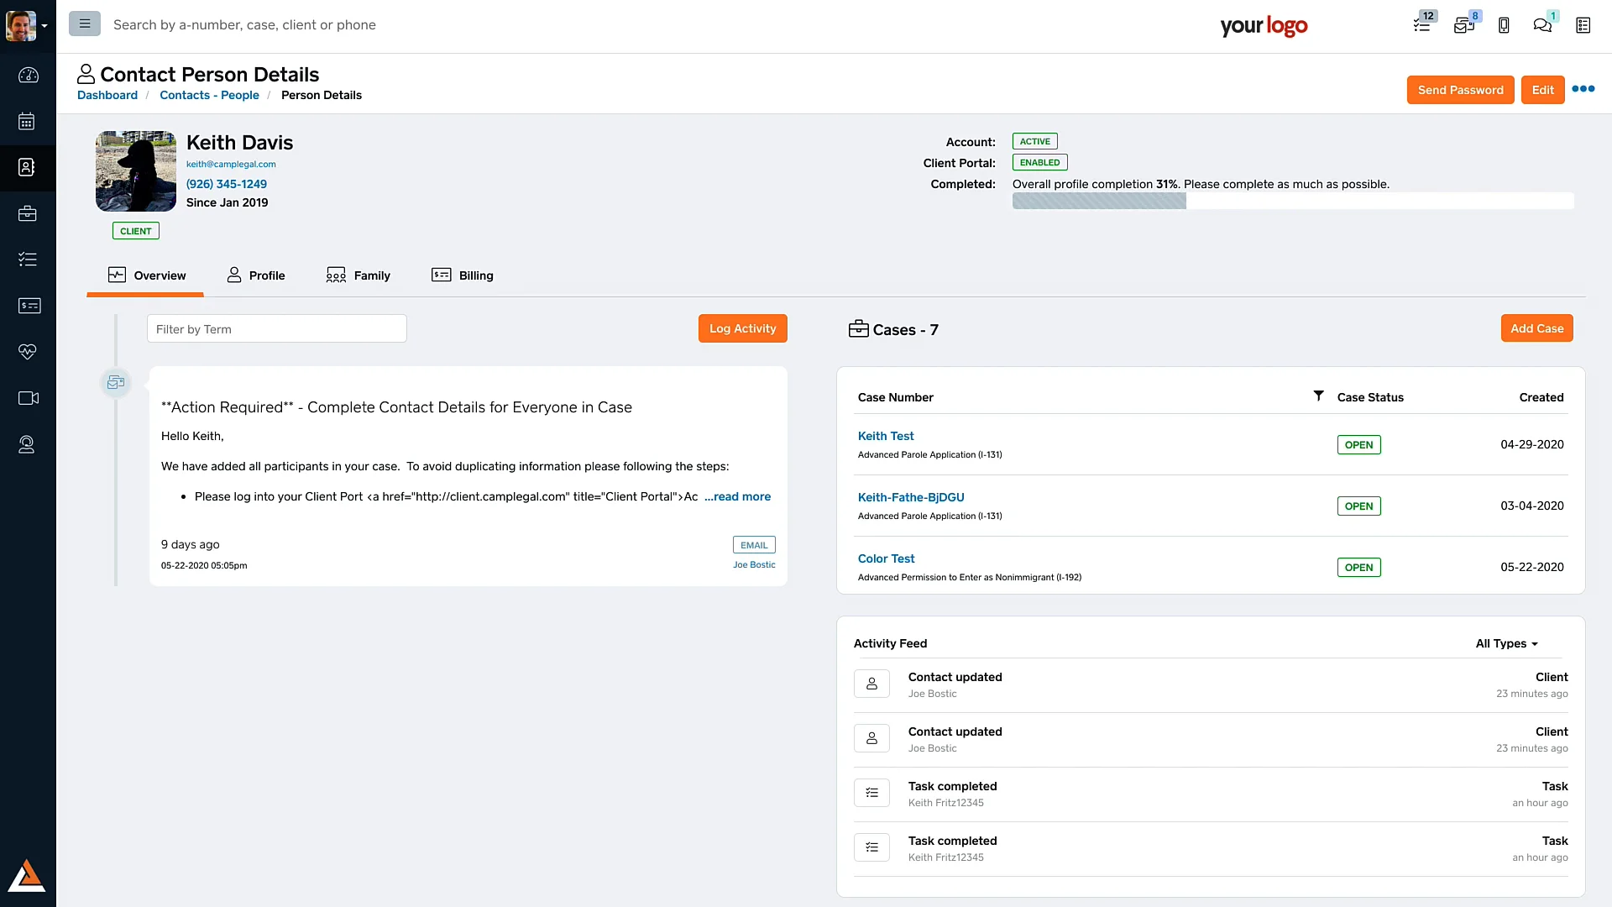The height and width of the screenshot is (907, 1612).
Task: Open the video camera icon in sidebar
Action: (x=28, y=398)
